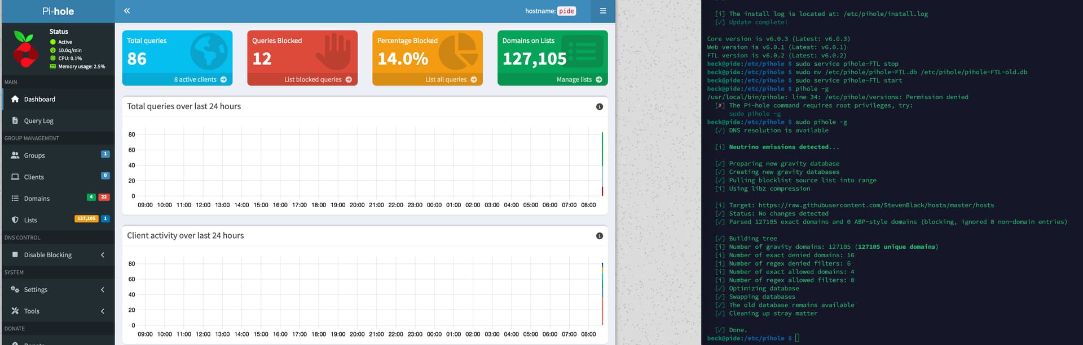Click the arrow icon beside List all queries

[x=474, y=79]
